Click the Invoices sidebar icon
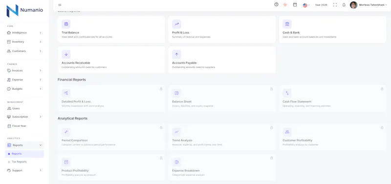Screen dimensions: 391x184 coord(9,70)
